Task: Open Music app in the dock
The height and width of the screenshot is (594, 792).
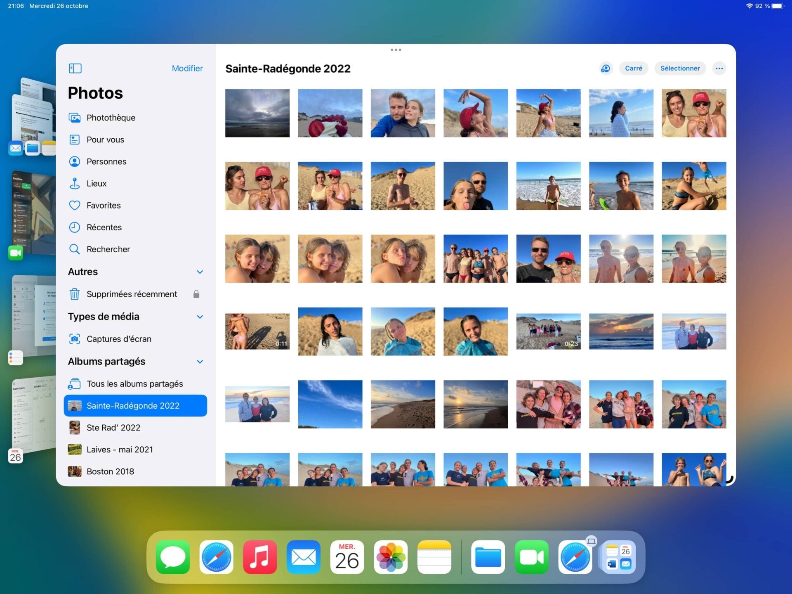Action: [260, 557]
